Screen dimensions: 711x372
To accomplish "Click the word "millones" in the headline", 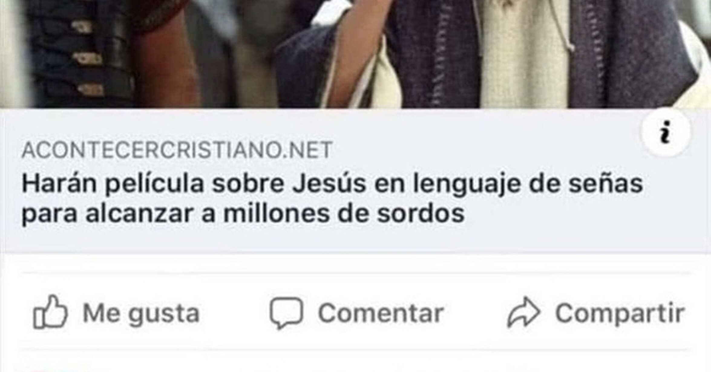I will pos(276,213).
